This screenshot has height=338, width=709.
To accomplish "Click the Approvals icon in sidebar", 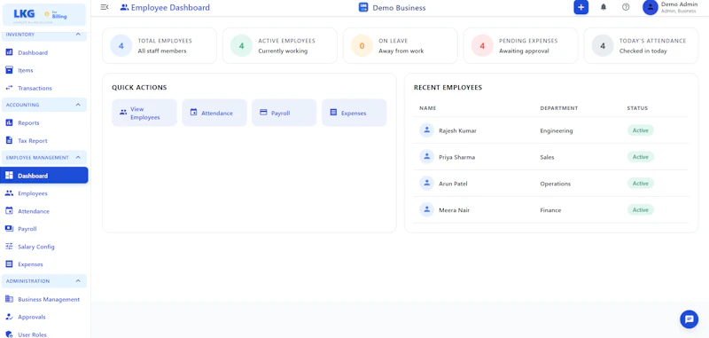I will [x=9, y=317].
